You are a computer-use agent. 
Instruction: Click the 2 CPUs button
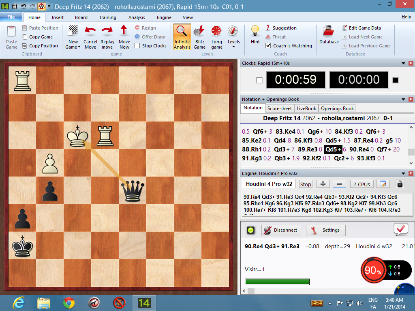362,184
